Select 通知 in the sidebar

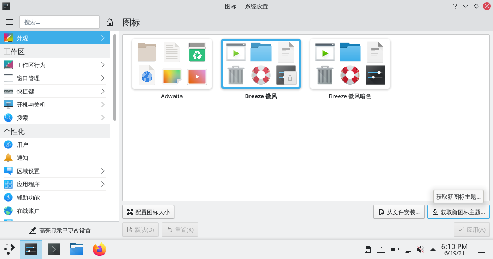click(55, 158)
